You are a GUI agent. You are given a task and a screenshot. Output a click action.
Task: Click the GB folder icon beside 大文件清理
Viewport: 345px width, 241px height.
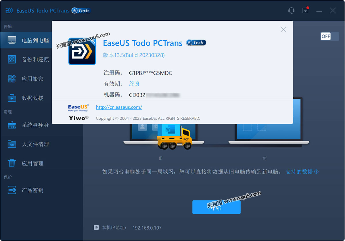(12, 144)
